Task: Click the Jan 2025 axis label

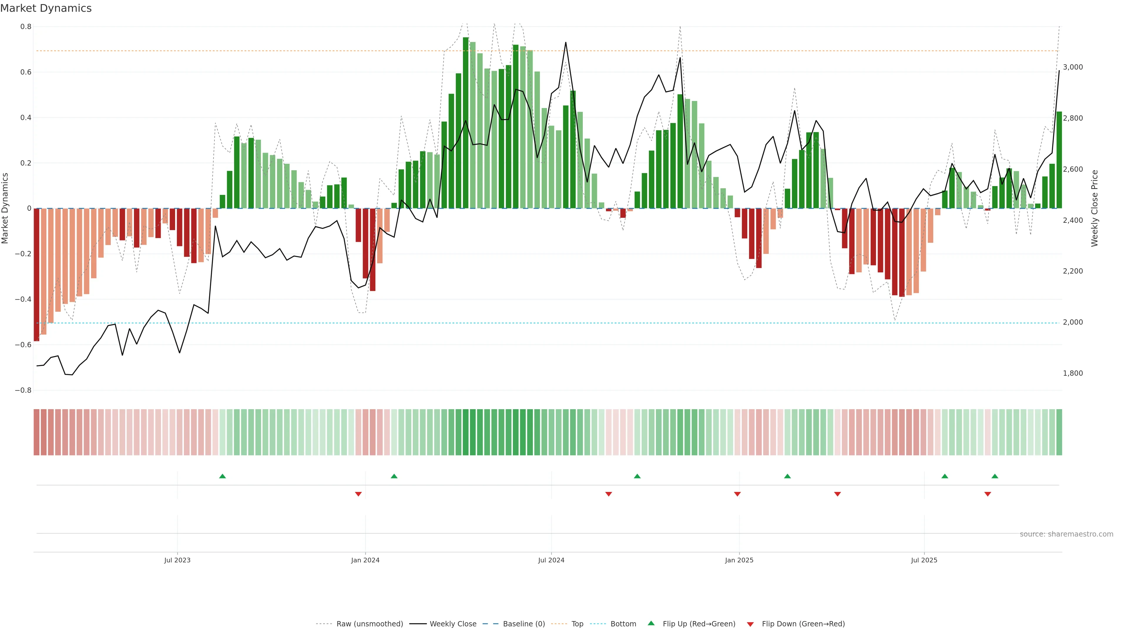Action: [x=739, y=560]
